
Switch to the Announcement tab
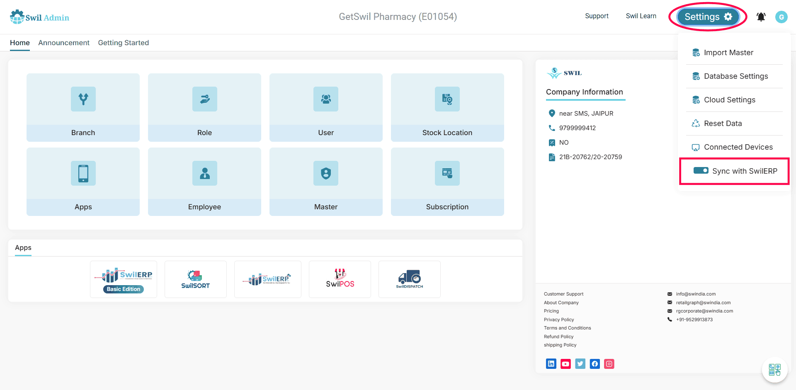pyautogui.click(x=64, y=43)
